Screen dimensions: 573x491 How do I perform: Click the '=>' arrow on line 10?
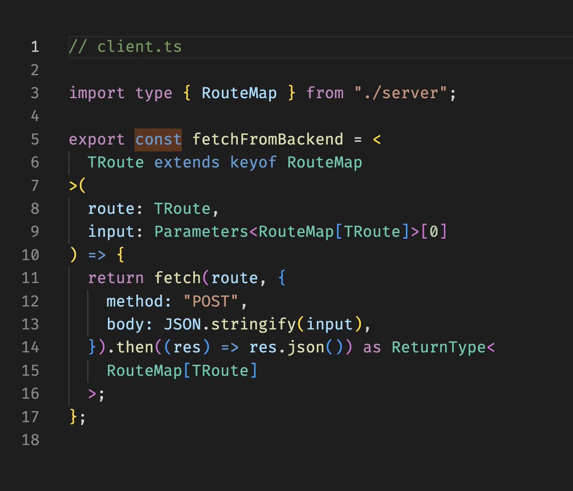click(97, 255)
